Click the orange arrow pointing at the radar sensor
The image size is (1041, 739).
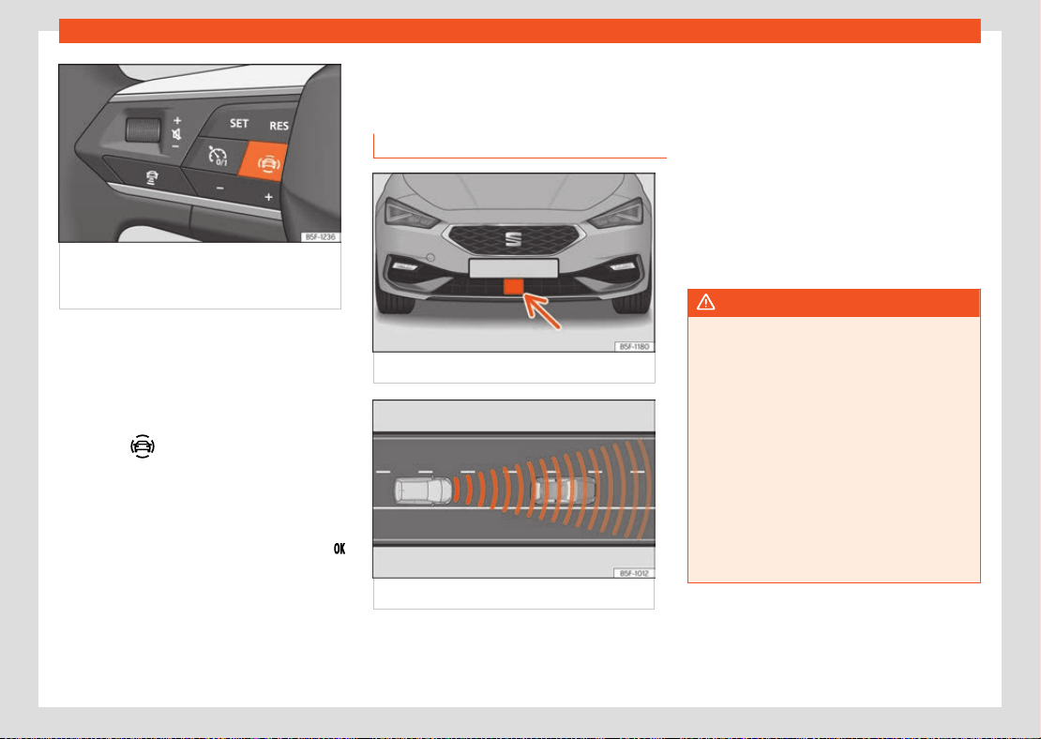click(x=542, y=311)
